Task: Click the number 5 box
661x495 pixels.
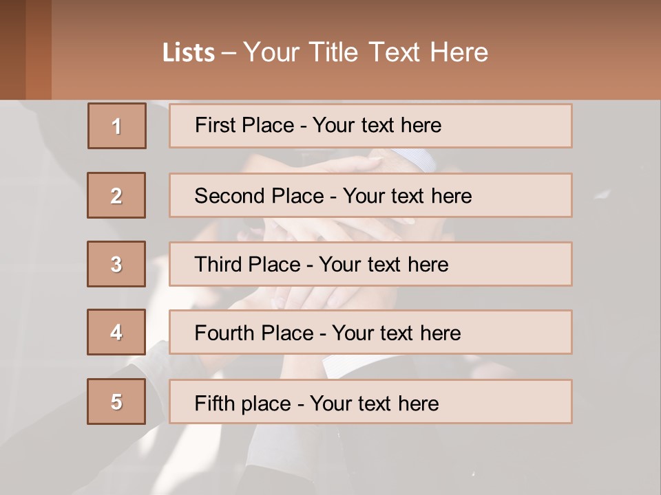Action: point(116,401)
